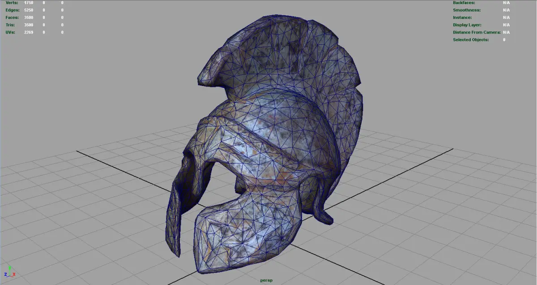Click the Smoothness: label

tap(467, 10)
